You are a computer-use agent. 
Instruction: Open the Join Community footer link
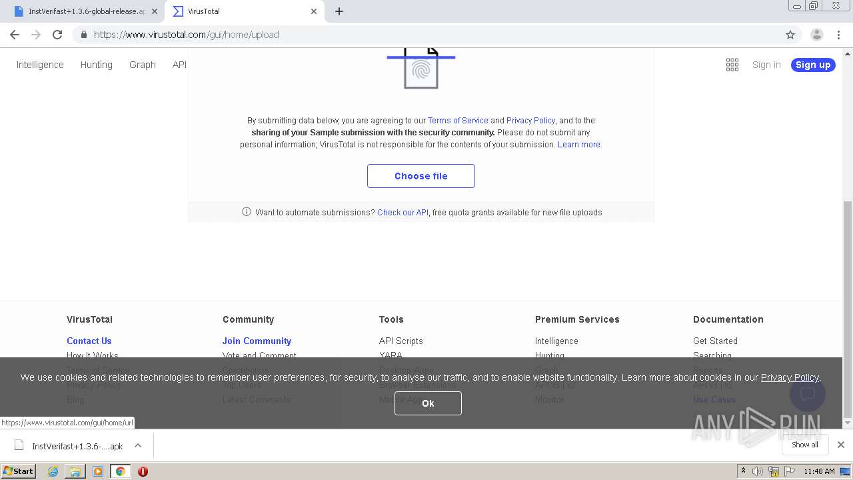257,341
